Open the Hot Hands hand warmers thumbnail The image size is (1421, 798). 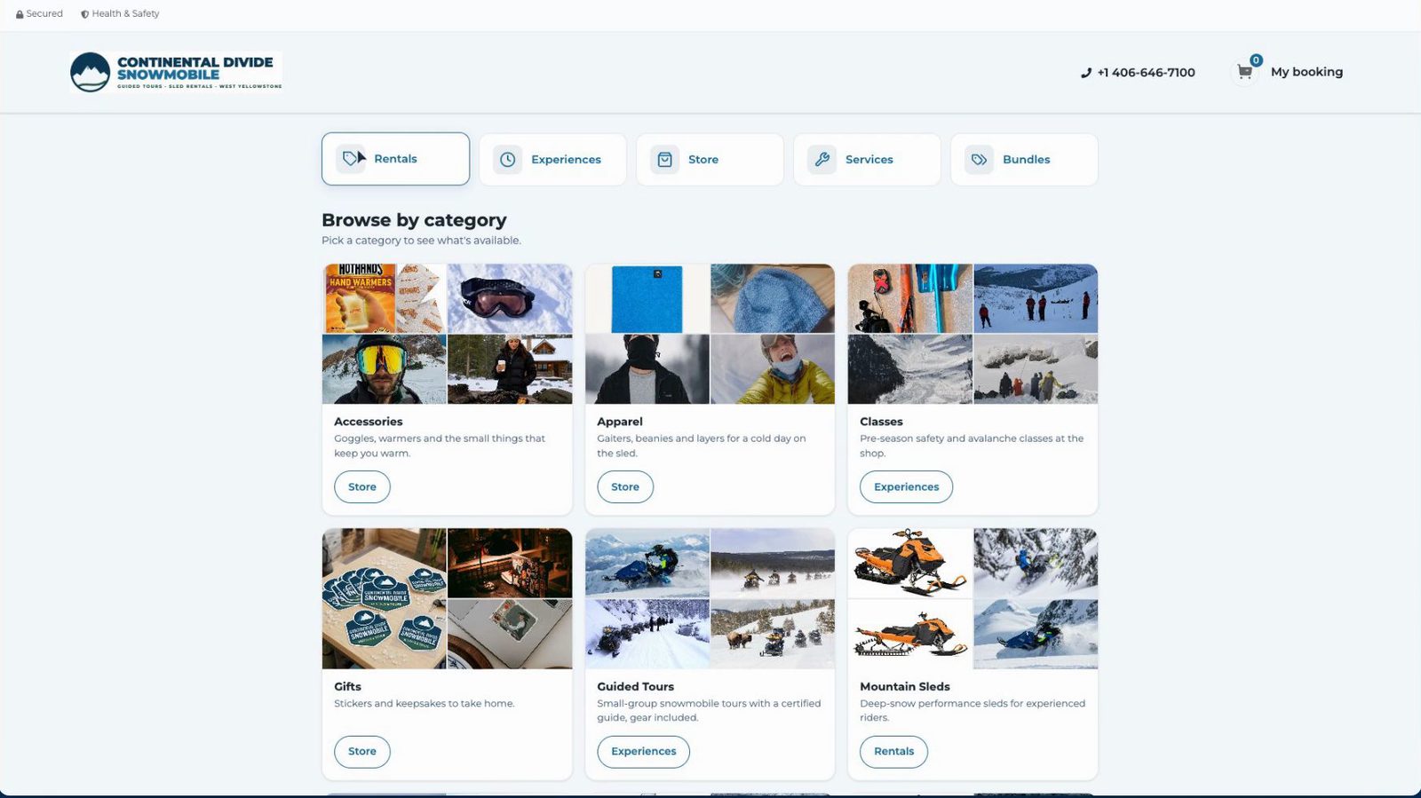click(384, 298)
